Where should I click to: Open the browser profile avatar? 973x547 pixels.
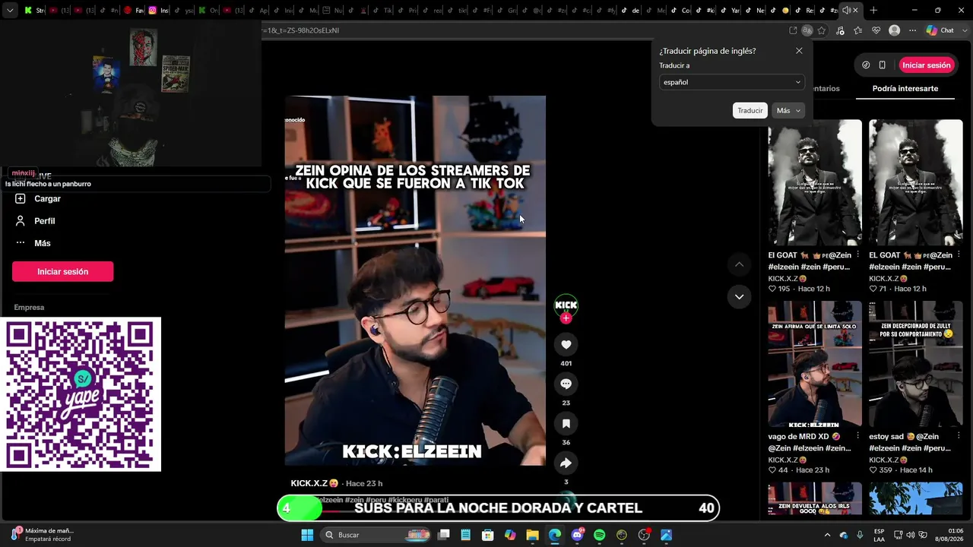895,30
